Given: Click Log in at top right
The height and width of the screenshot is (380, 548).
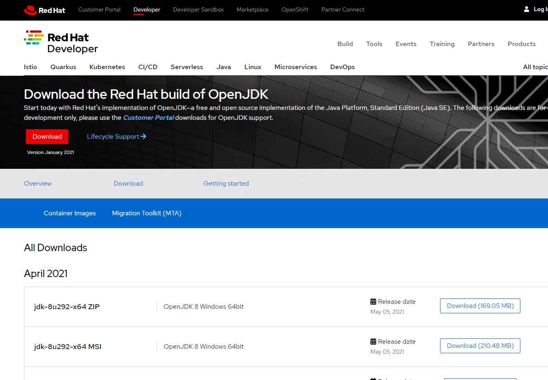Looking at the screenshot, I should 541,9.
